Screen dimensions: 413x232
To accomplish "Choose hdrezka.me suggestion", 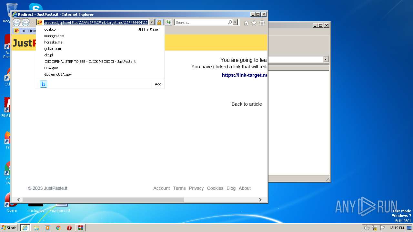I will coord(100,42).
